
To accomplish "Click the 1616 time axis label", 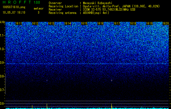I will coord(100,23).
